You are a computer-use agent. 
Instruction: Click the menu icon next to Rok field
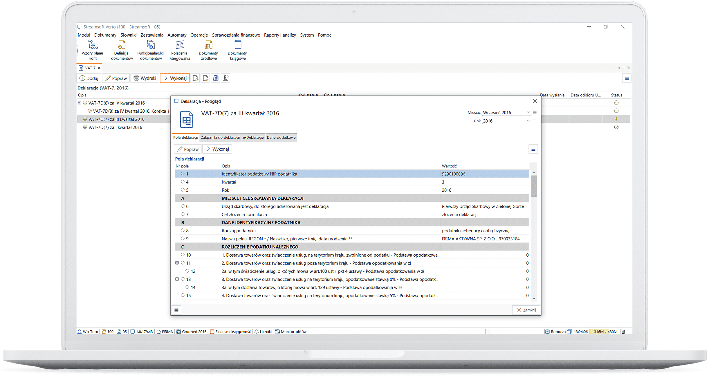(x=535, y=121)
